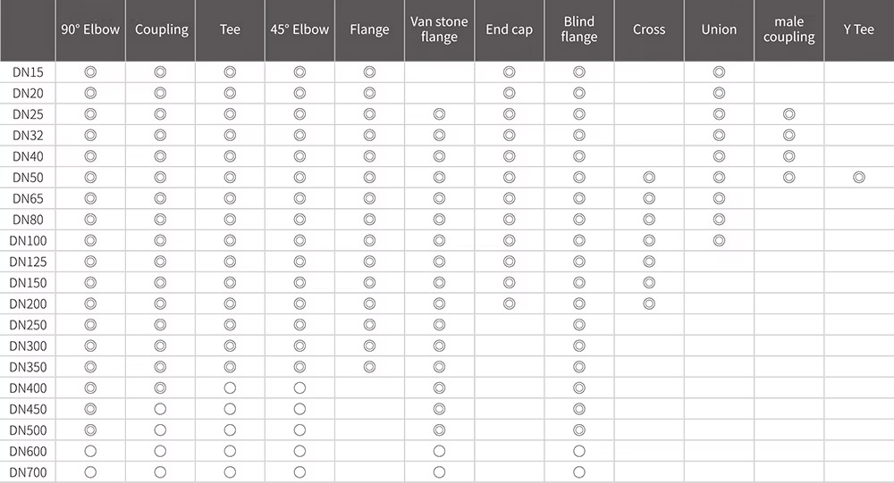Click the male coupling marker for DN25

pyautogui.click(x=789, y=114)
